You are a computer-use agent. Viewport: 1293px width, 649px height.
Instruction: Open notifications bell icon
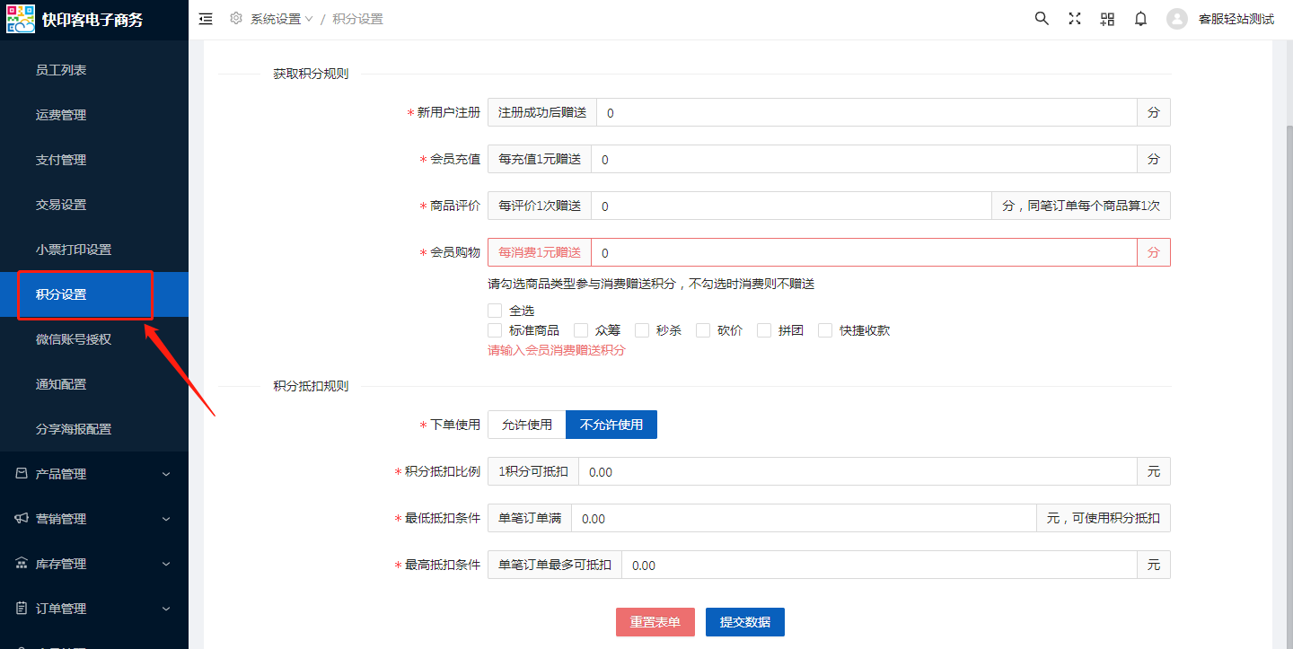click(x=1140, y=19)
